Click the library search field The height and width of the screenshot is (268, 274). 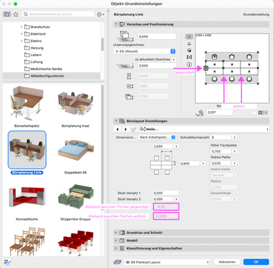[x=58, y=14]
